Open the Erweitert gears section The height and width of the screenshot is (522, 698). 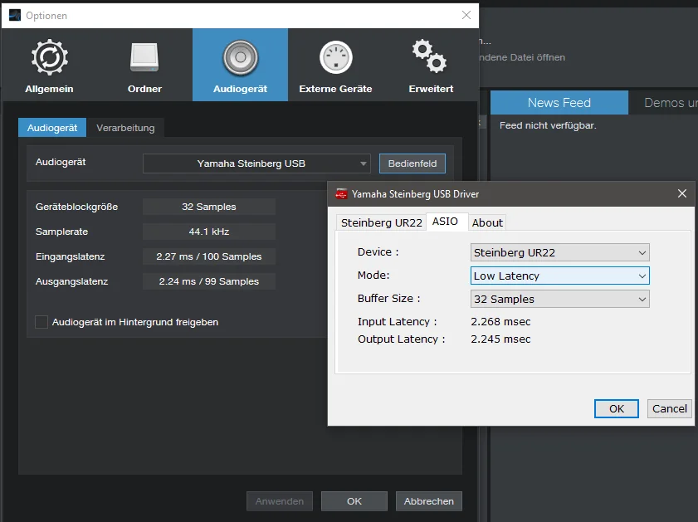click(x=431, y=65)
